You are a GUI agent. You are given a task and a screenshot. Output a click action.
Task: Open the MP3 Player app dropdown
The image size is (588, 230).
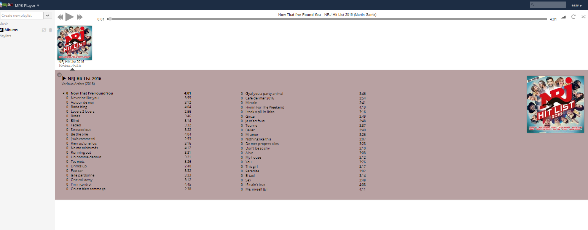pos(27,5)
